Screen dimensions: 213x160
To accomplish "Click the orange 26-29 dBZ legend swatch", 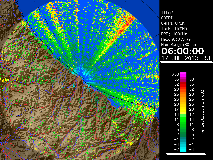I will click(183, 94).
